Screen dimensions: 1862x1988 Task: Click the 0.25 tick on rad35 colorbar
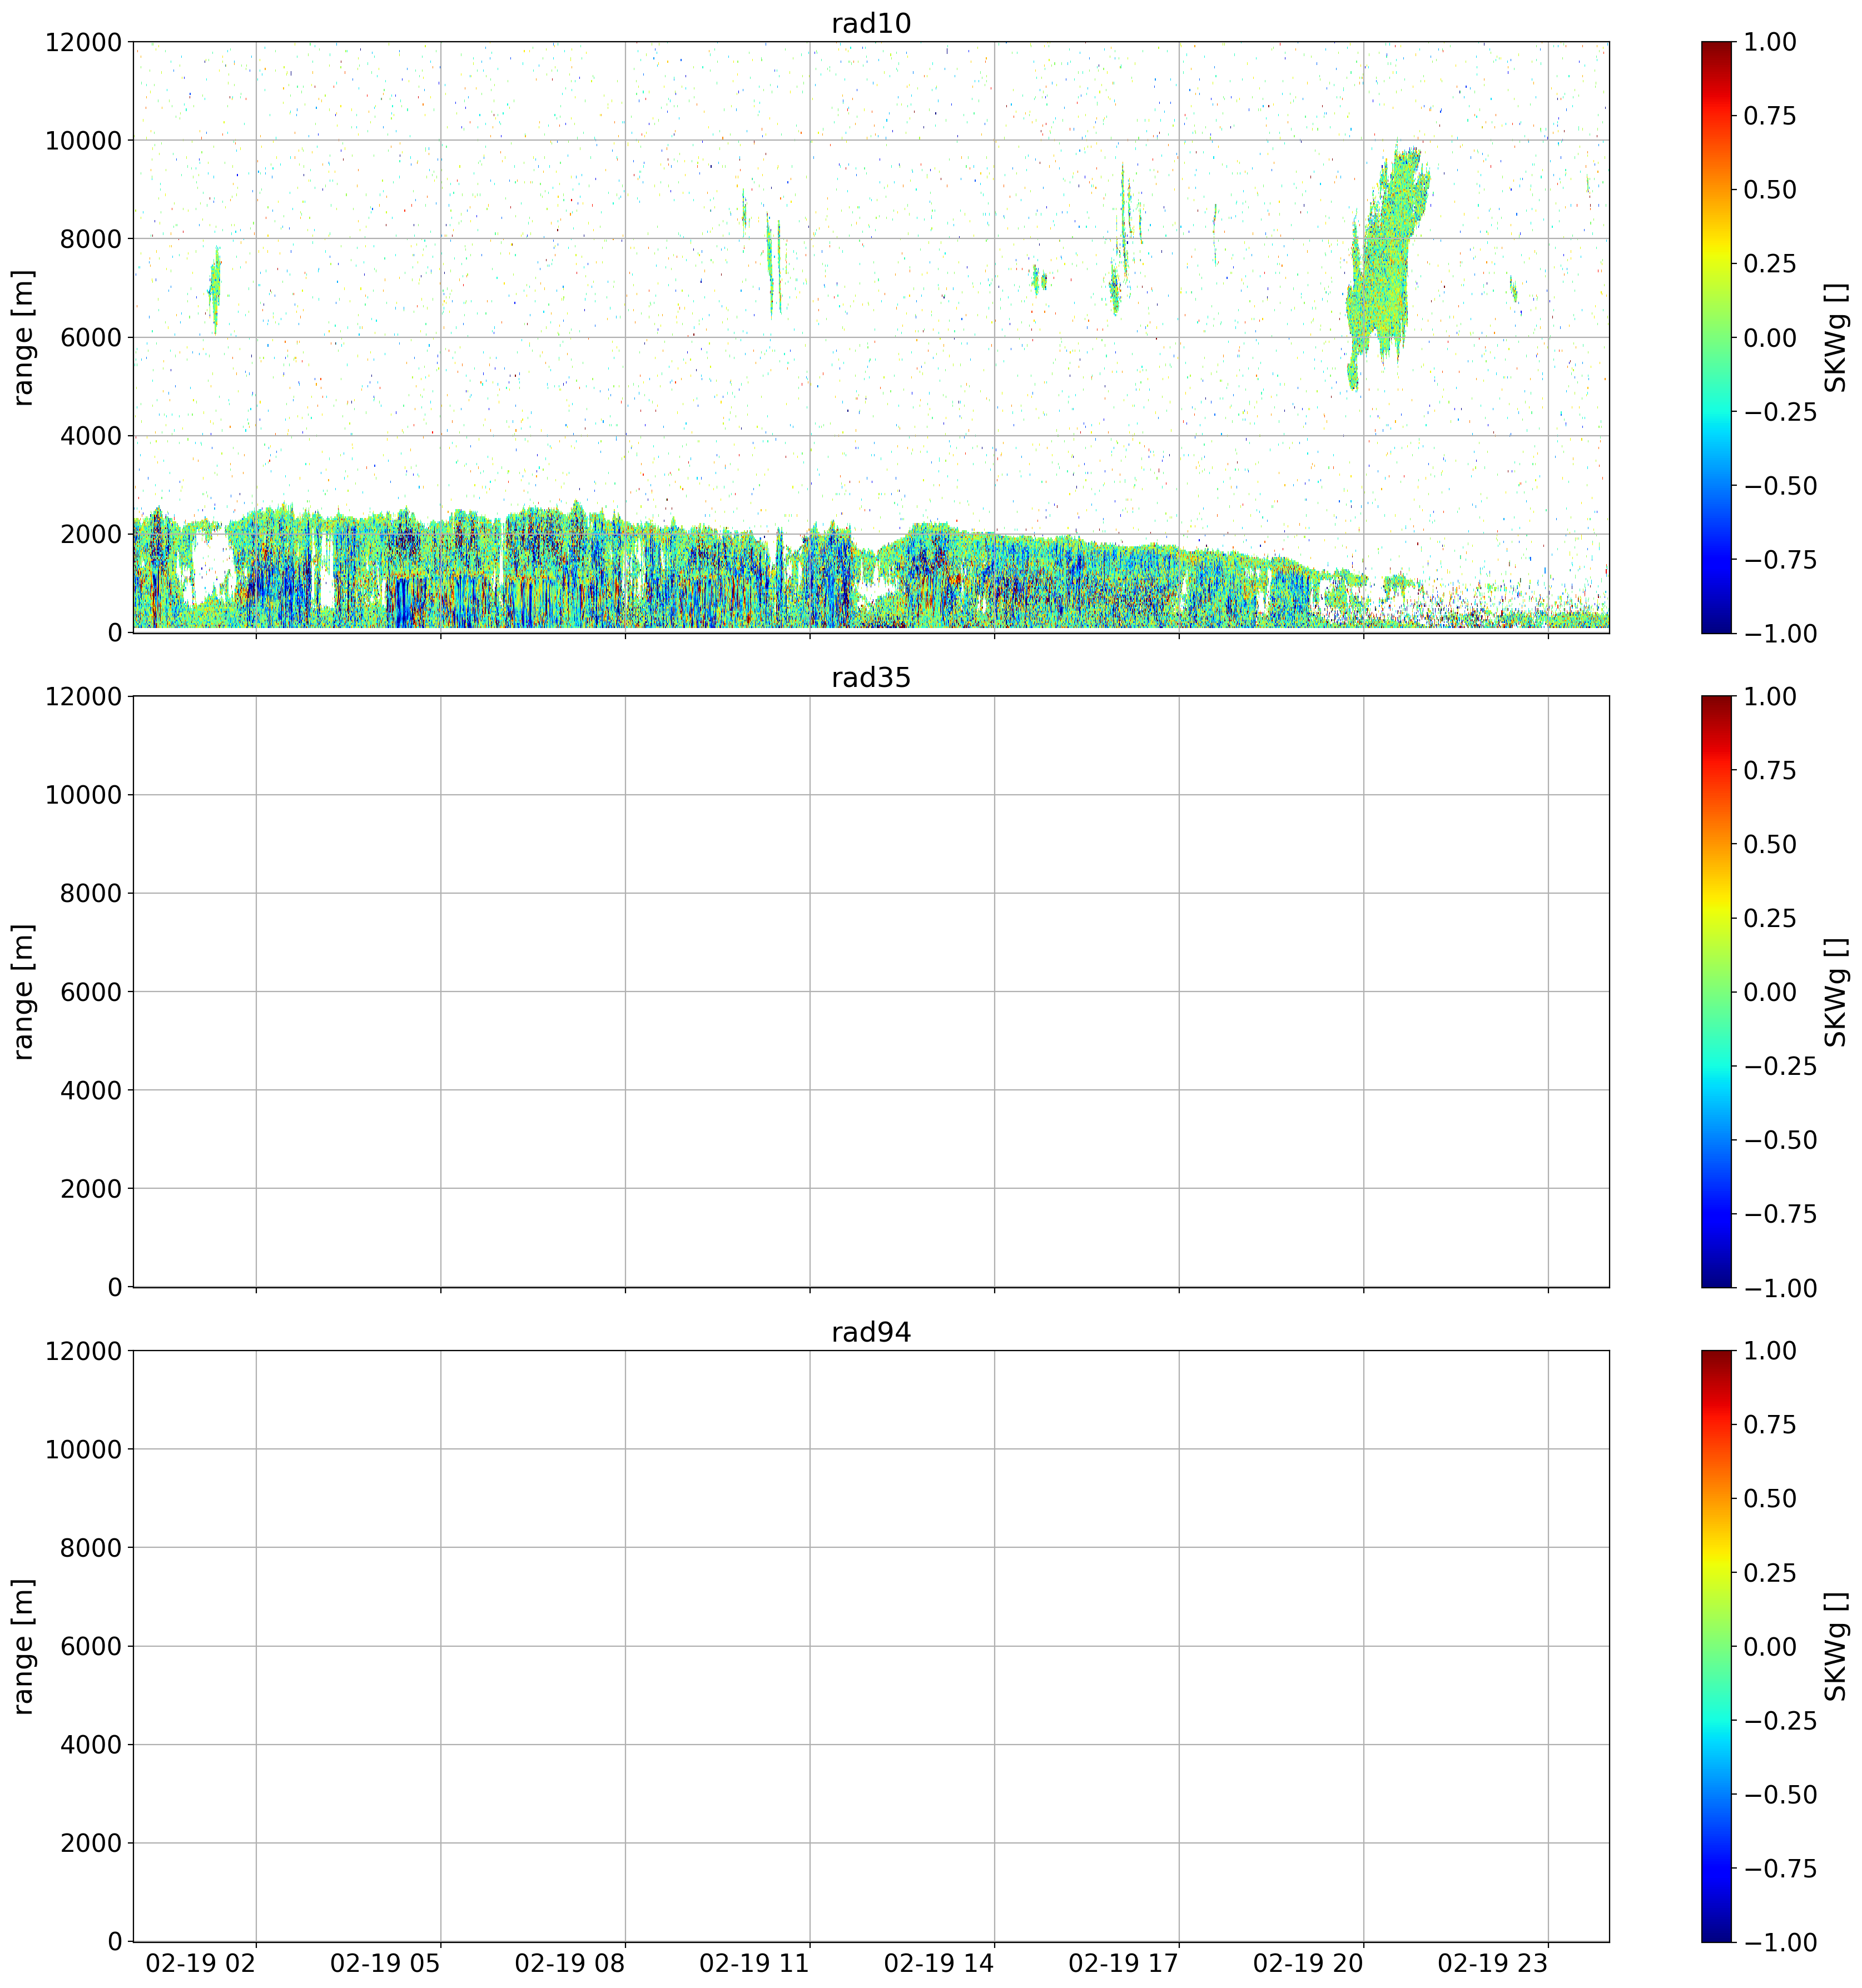pyautogui.click(x=1770, y=918)
